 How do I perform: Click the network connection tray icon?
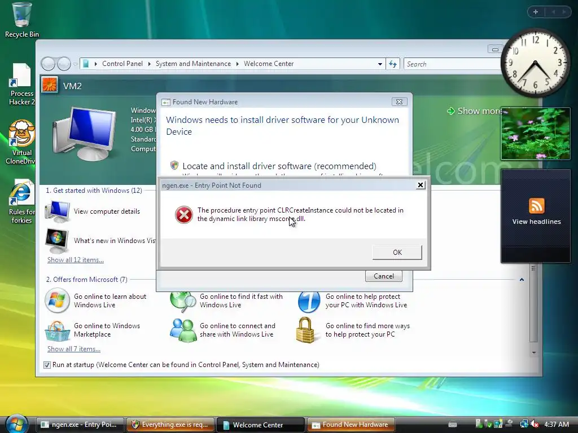(x=524, y=424)
